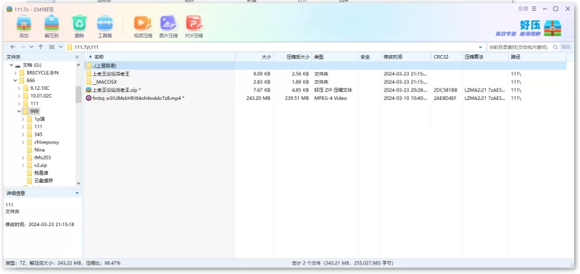Click the folder icon in address bar

click(70, 47)
